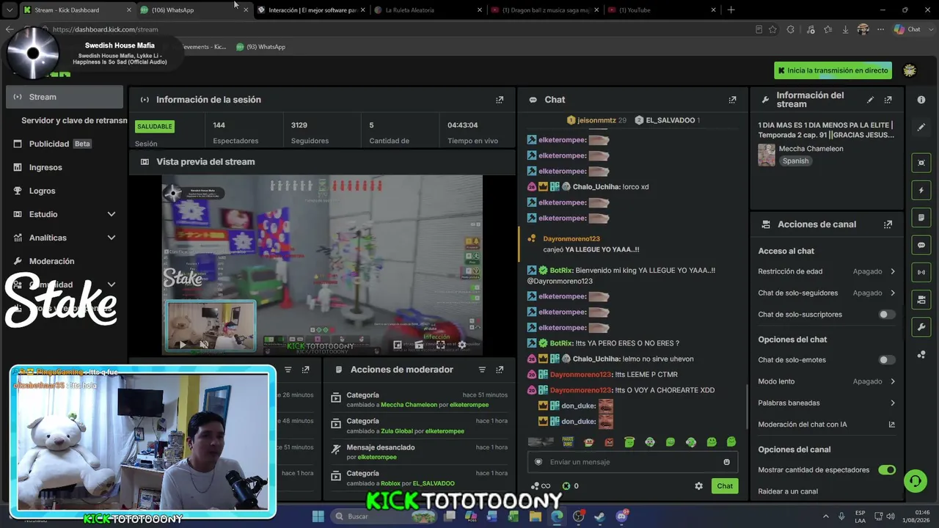Screen dimensions: 939x528
Task: Click the Spanish language tag
Action: (x=795, y=161)
